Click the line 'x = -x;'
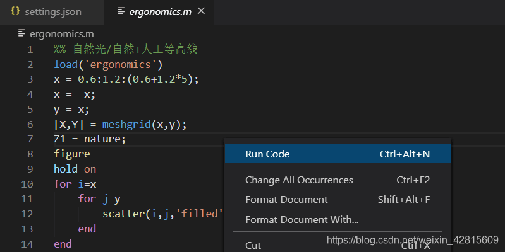This screenshot has height=252, width=505. pos(75,94)
